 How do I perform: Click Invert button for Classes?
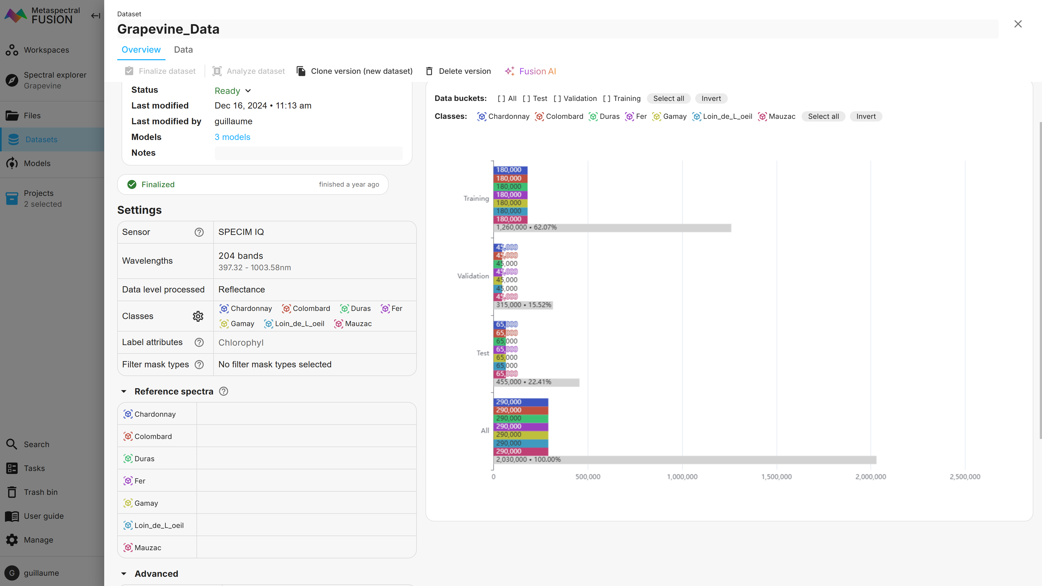(866, 116)
